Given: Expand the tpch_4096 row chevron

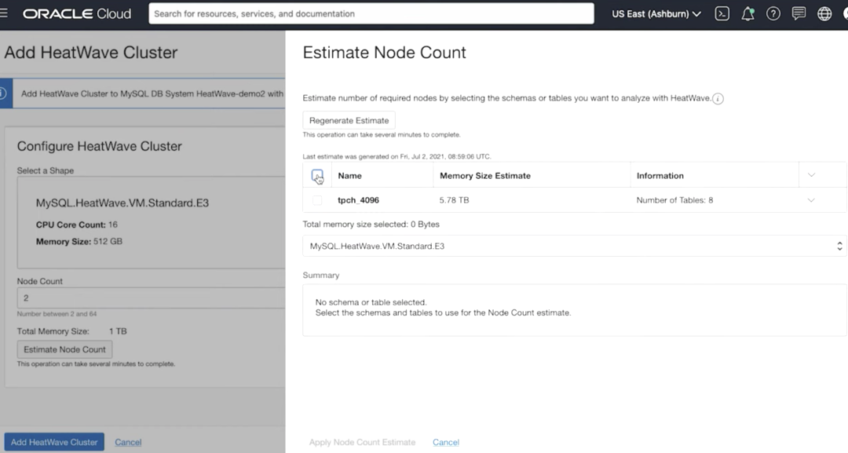Looking at the screenshot, I should click(811, 200).
